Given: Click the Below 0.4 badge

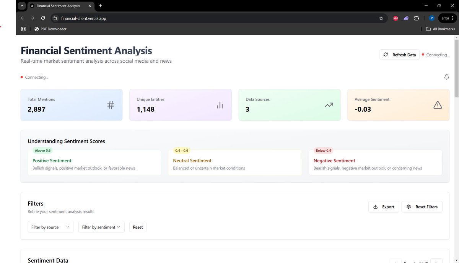Looking at the screenshot, I should (x=324, y=151).
